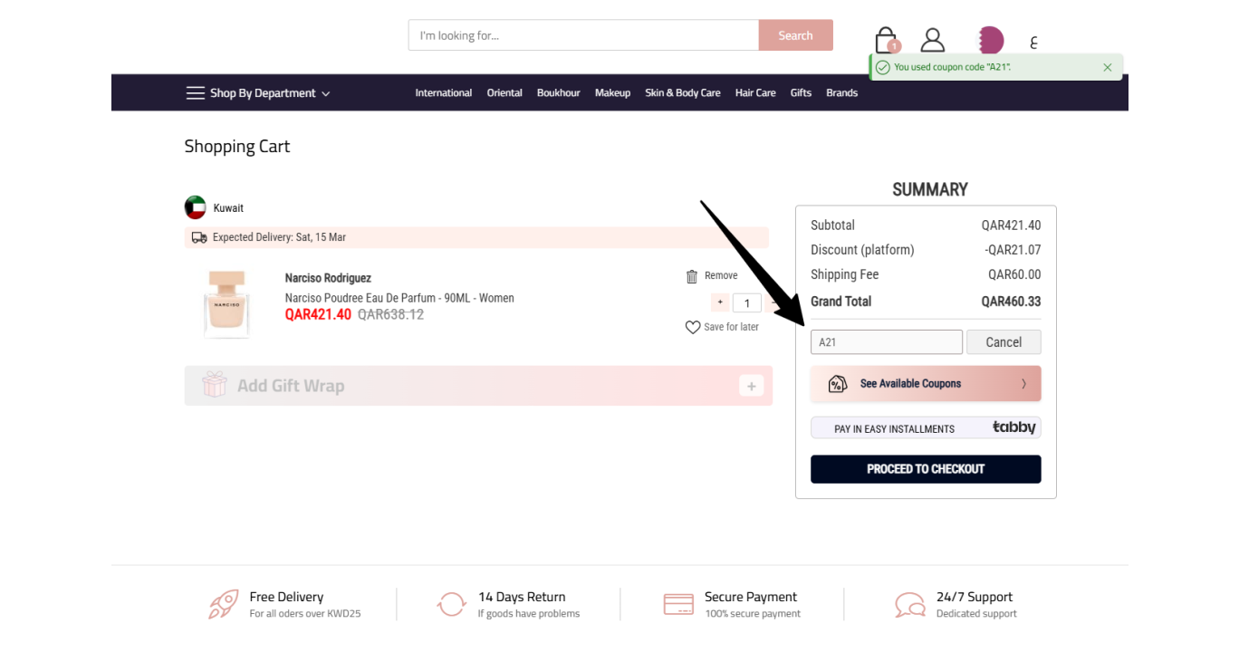Open Narciso Poudree Eau De Parfum link
Viewport: 1239px width, 652px height.
(x=399, y=298)
